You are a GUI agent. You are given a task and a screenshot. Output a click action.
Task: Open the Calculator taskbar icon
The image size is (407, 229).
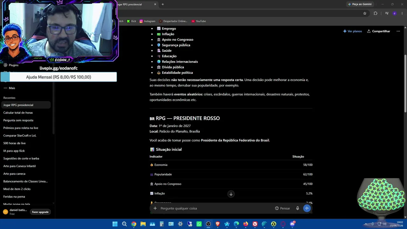point(162,224)
